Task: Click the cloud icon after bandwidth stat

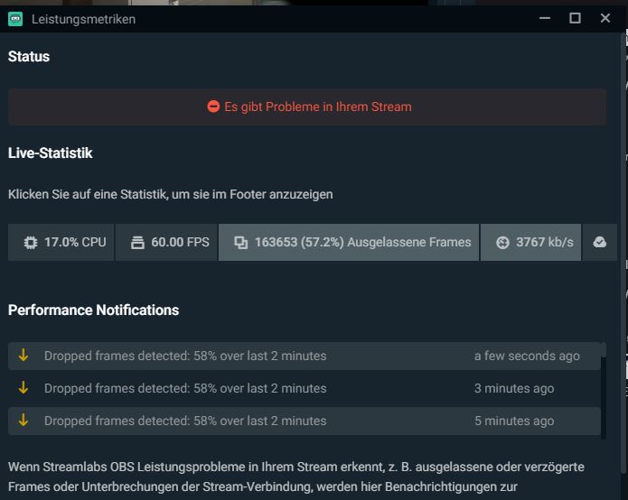Action: click(x=599, y=242)
